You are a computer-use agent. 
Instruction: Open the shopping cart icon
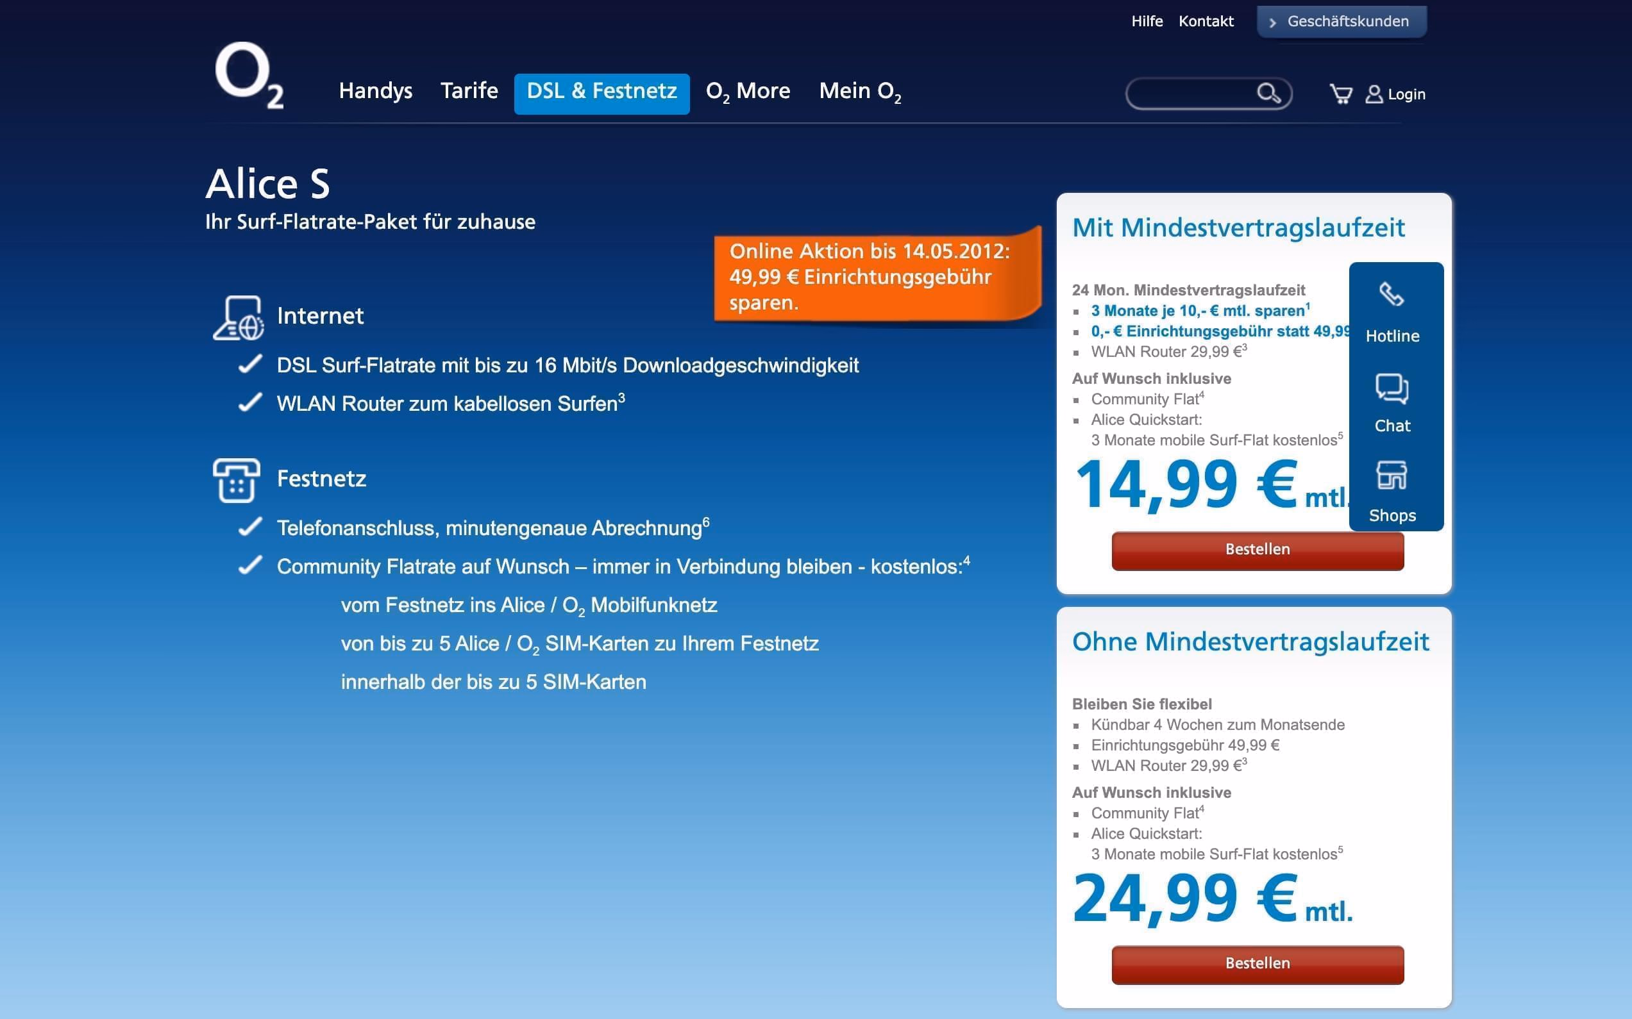coord(1341,94)
